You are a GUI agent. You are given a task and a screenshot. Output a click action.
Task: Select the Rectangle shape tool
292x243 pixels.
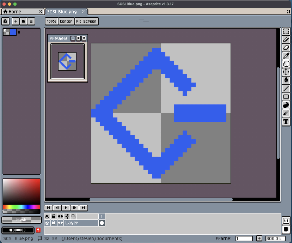286,97
